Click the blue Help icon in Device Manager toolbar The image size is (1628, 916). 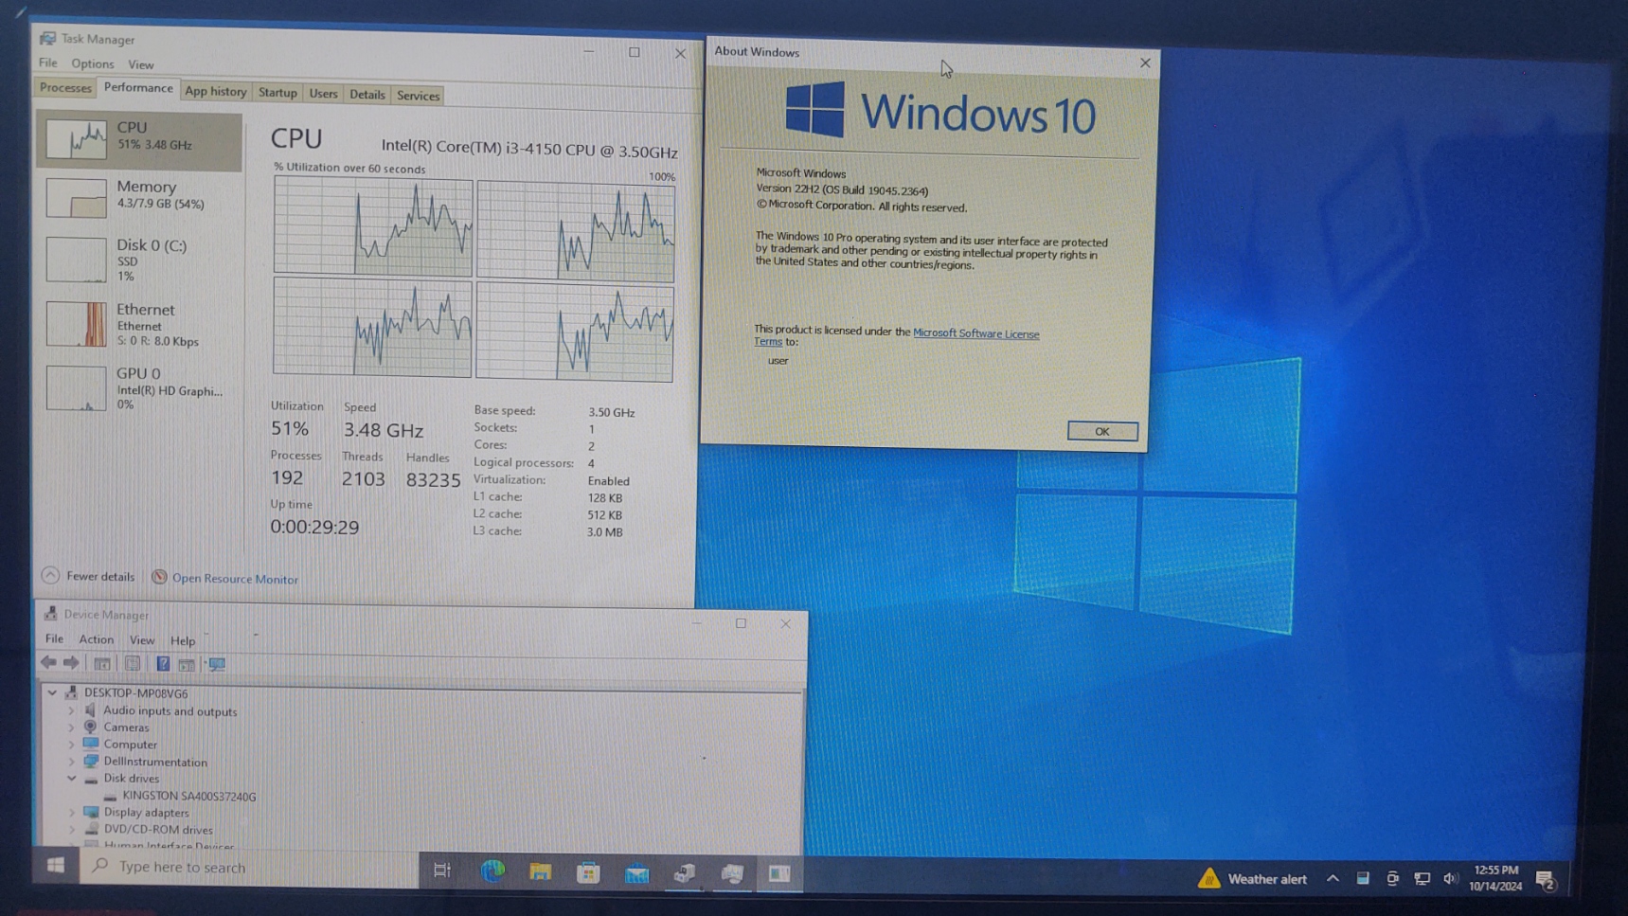[163, 664]
